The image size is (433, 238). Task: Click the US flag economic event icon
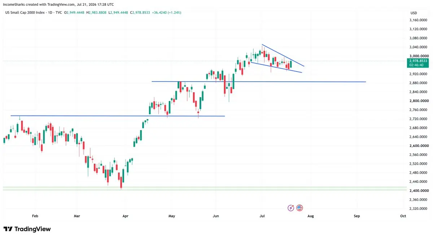299,208
